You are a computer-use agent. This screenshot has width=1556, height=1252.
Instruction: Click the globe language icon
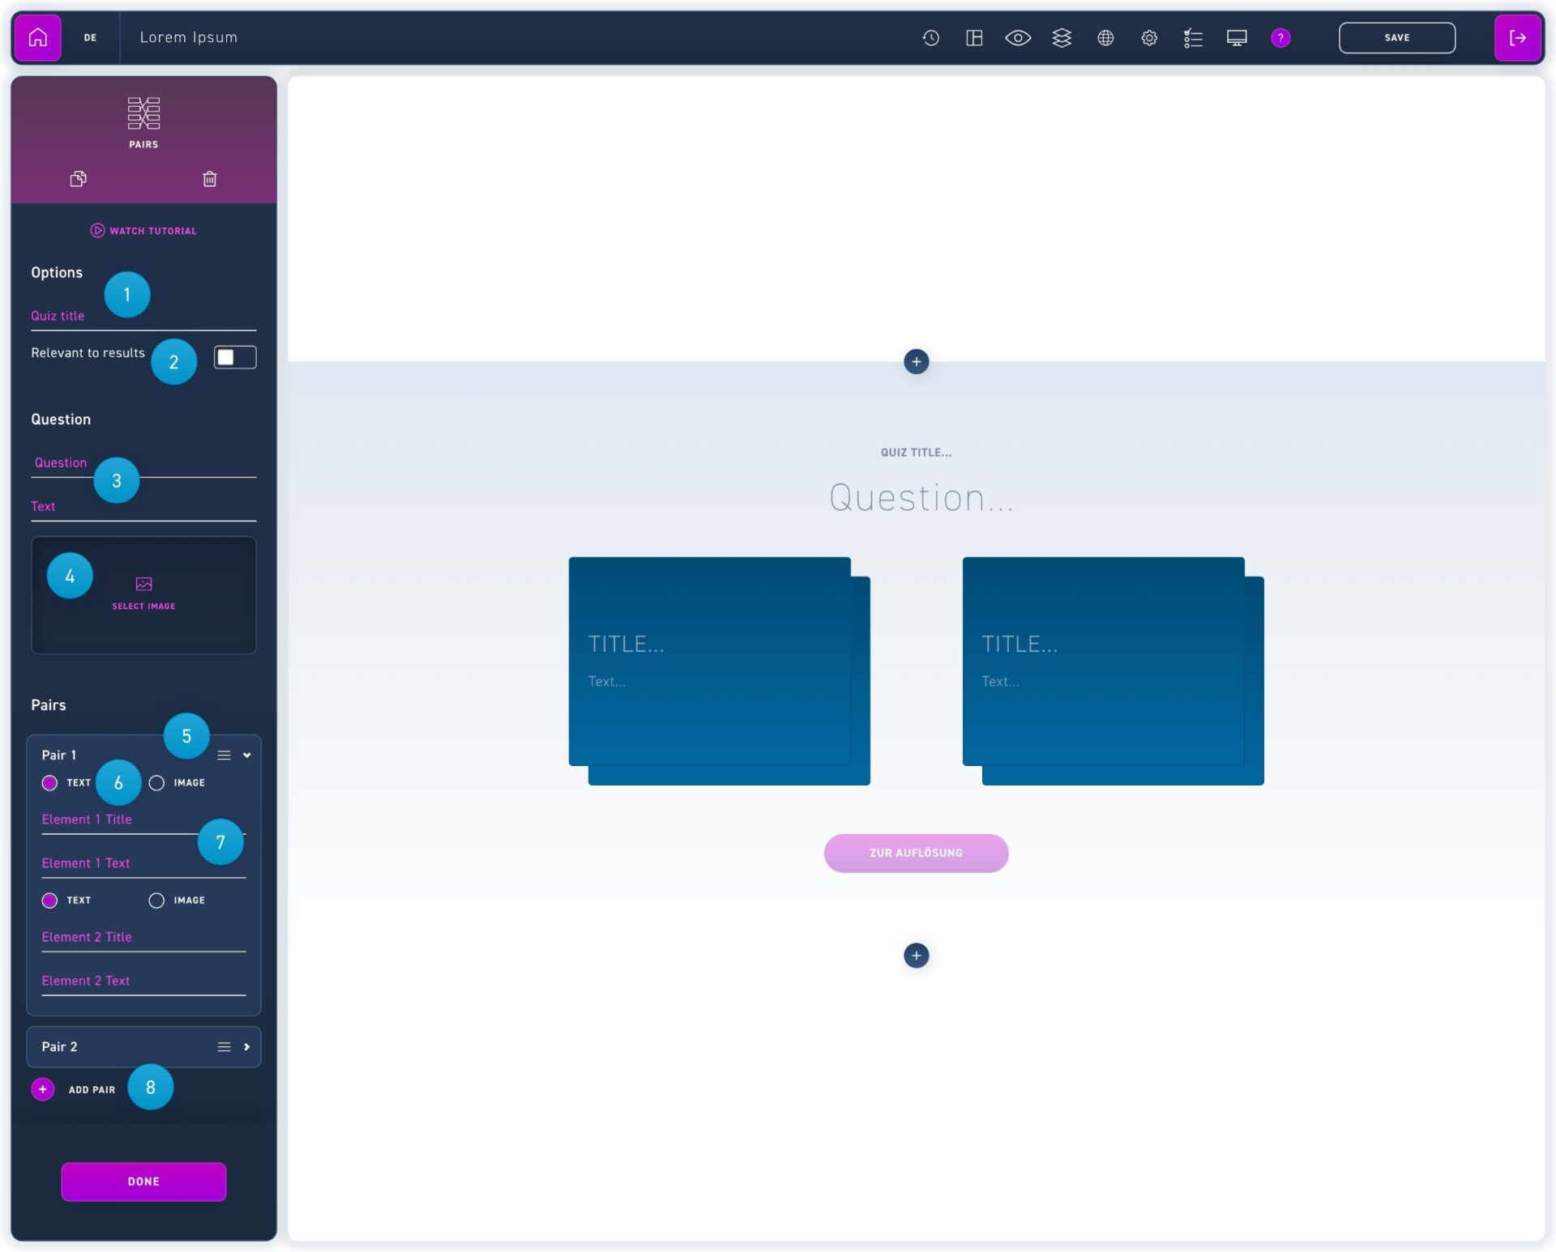point(1105,37)
